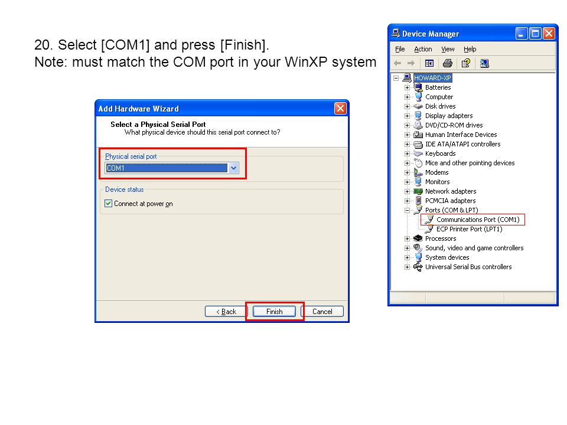Click the Ports (COM & LPT) icon
Viewport: 567px width, 425px height.
coord(418,210)
